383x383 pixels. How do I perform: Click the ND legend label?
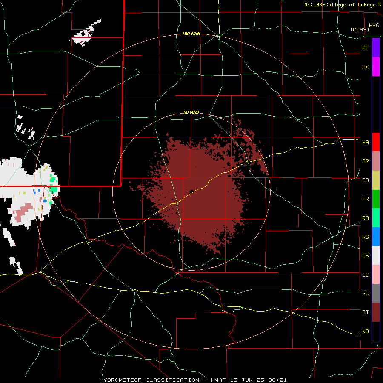tap(366, 332)
